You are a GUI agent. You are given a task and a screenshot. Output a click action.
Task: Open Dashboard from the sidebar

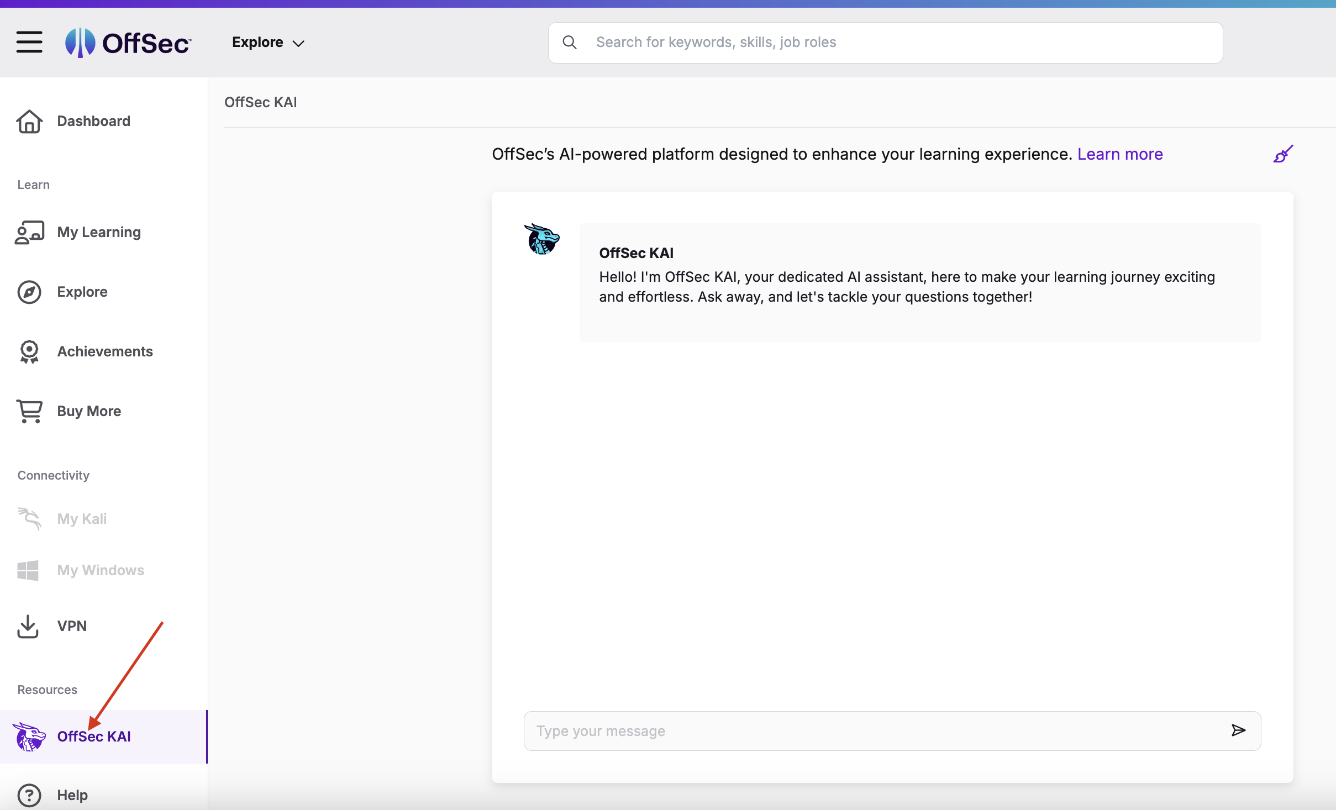pos(93,121)
